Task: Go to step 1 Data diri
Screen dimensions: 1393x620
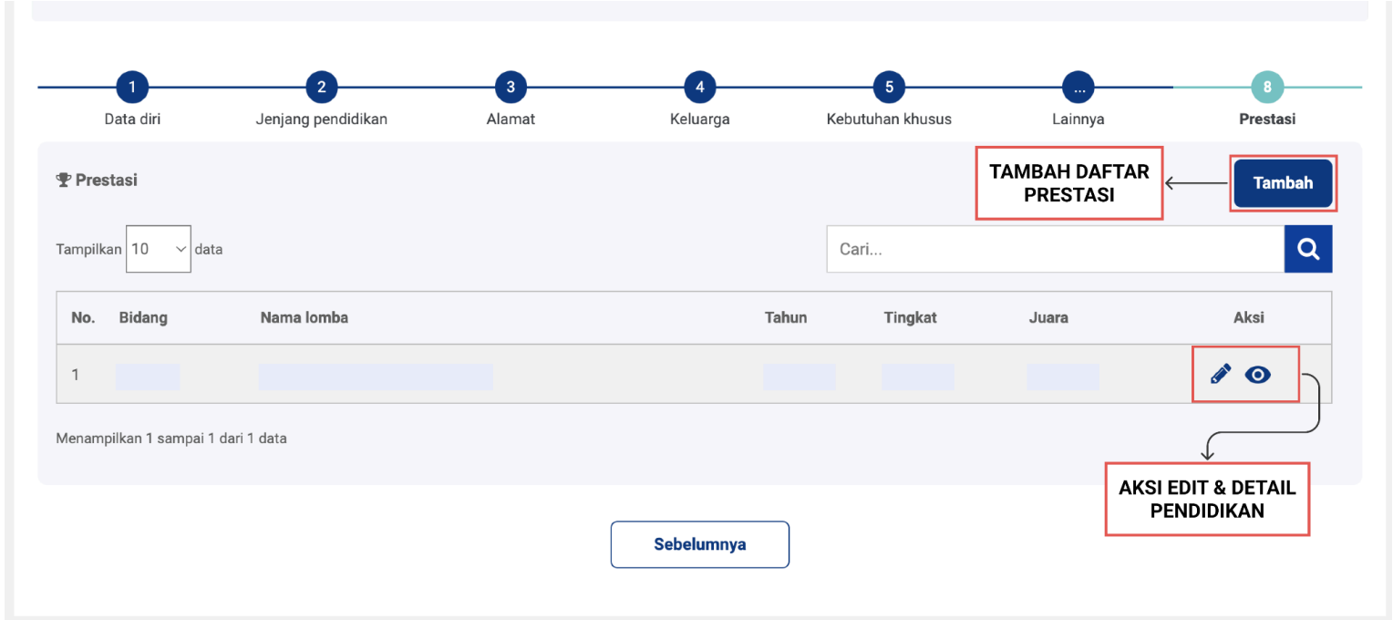Action: (x=132, y=88)
